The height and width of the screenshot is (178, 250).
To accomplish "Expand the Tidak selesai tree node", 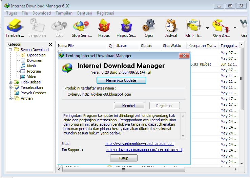I will pyautogui.click(x=10, y=82).
